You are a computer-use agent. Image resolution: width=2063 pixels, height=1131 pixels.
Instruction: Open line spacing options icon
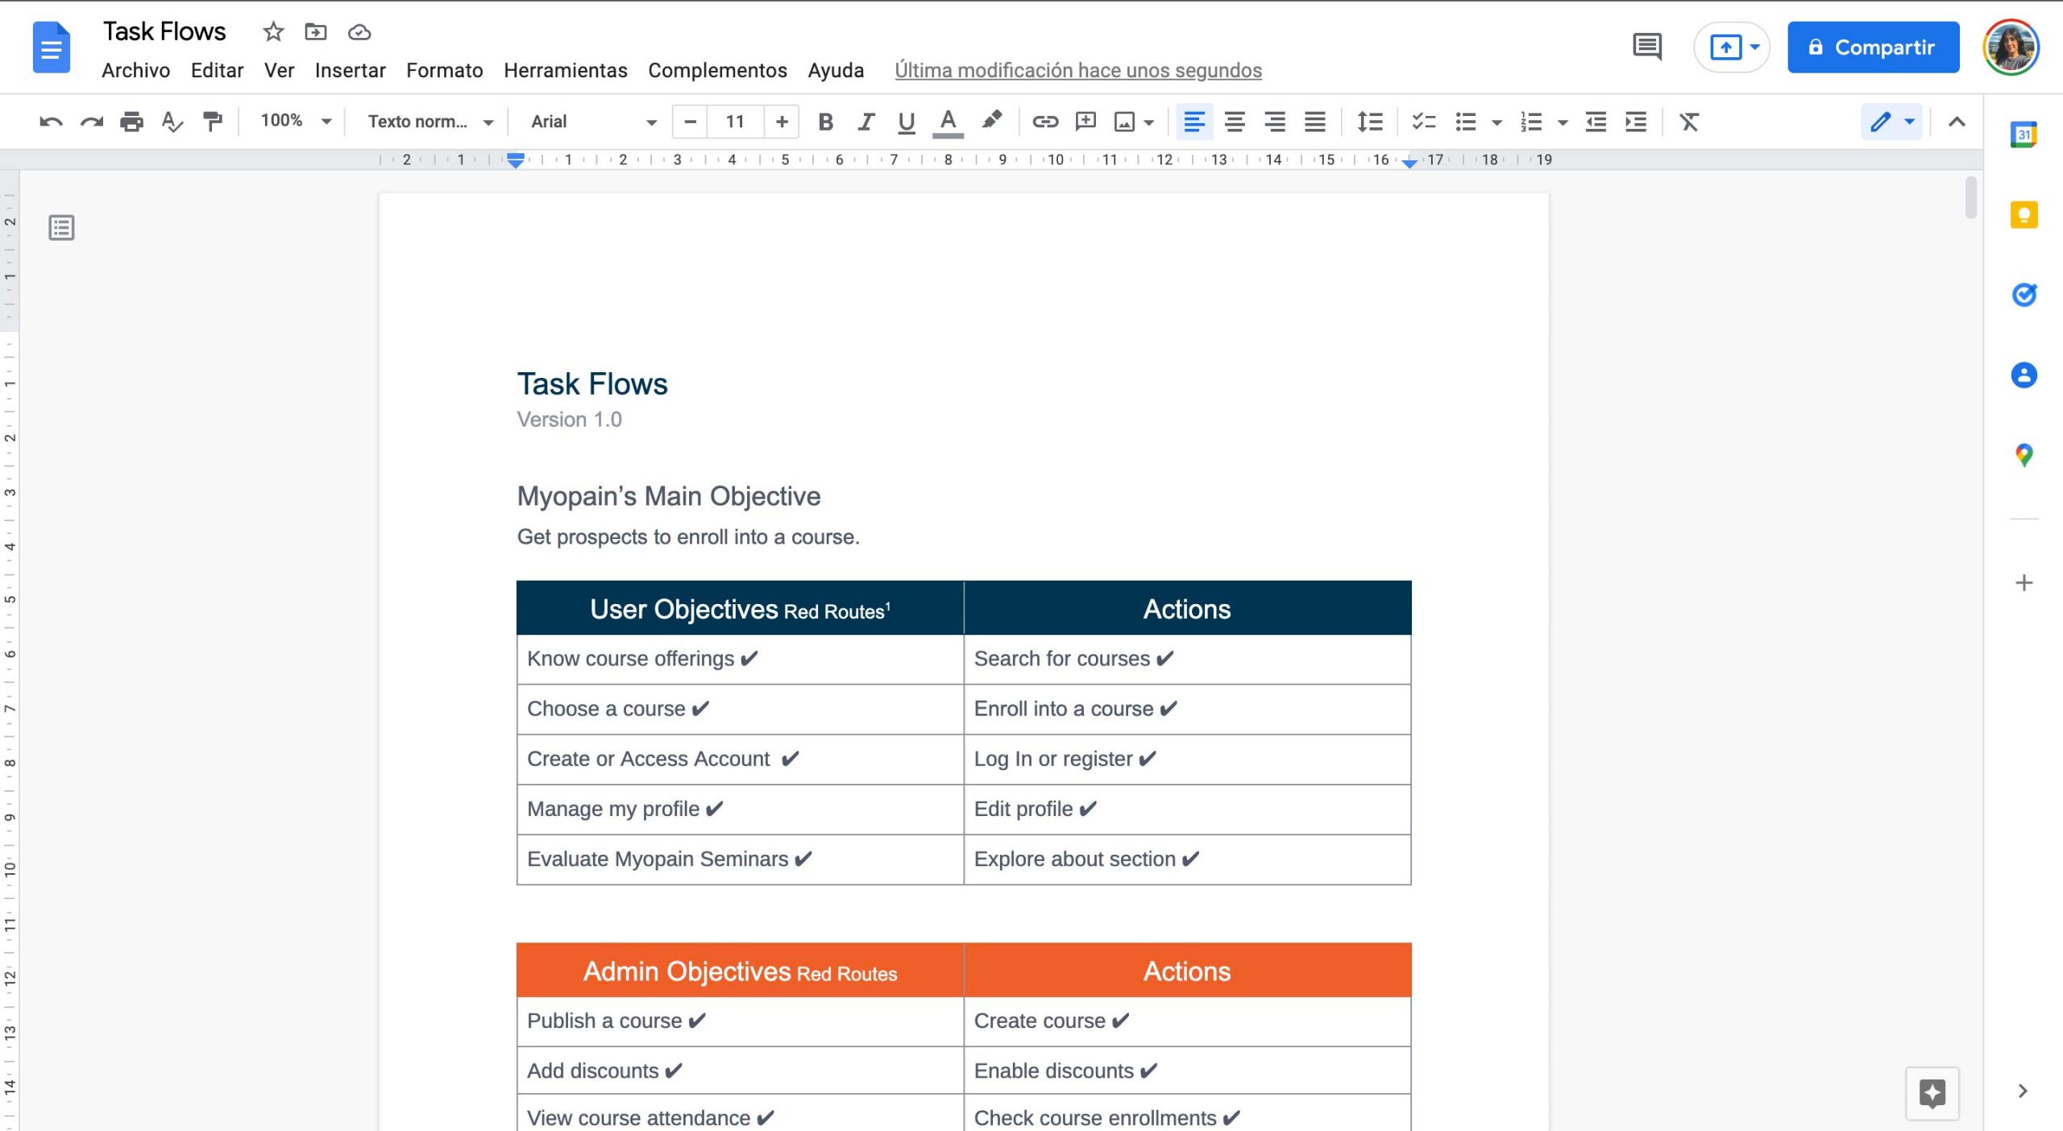pyautogui.click(x=1370, y=122)
